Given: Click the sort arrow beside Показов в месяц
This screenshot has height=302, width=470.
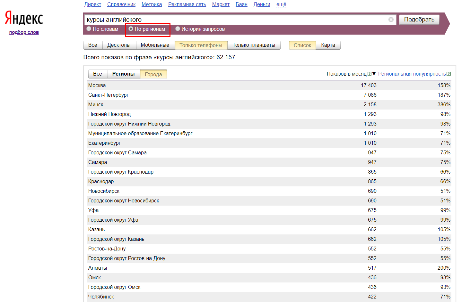Looking at the screenshot, I should pos(374,74).
